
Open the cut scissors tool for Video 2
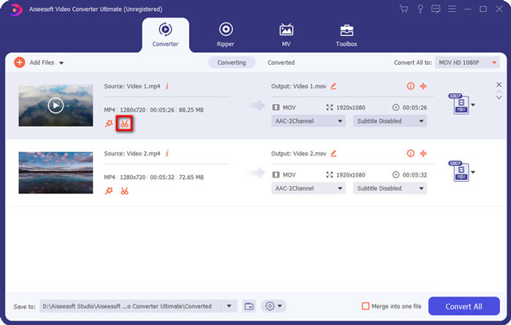pos(125,191)
